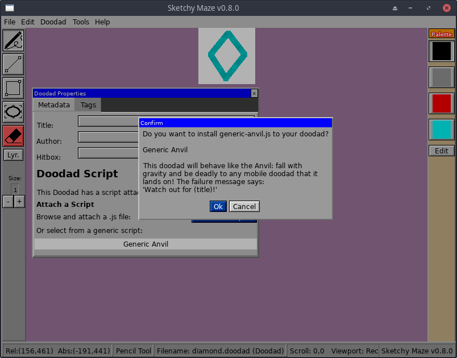The width and height of the screenshot is (457, 358).
Task: Select the Pencil tool
Action: [x=13, y=40]
